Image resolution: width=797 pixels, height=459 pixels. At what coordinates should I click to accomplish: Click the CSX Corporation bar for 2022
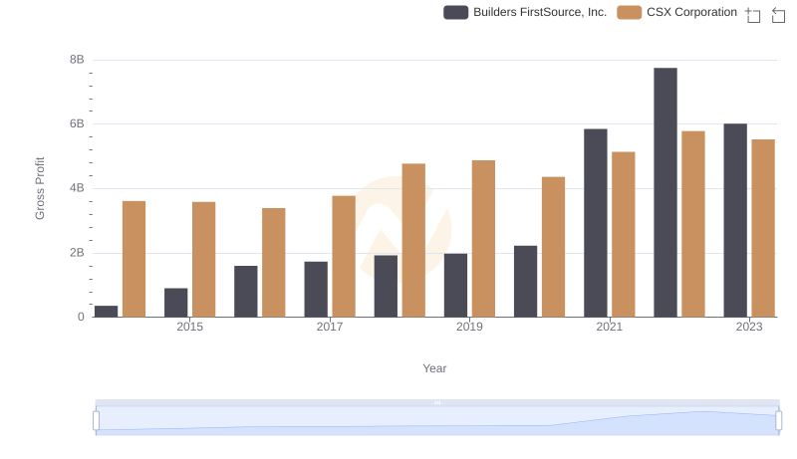[693, 224]
